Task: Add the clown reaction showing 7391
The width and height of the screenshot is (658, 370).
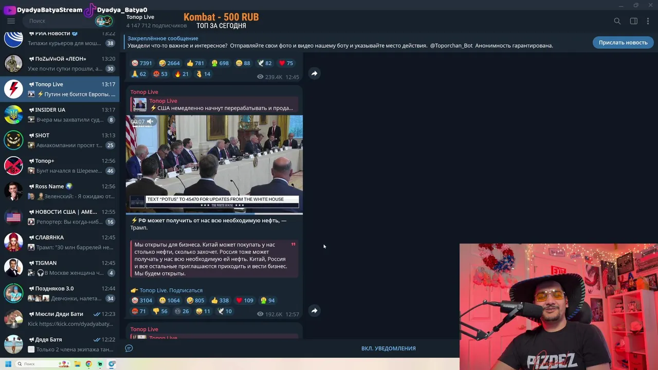Action: pyautogui.click(x=142, y=63)
